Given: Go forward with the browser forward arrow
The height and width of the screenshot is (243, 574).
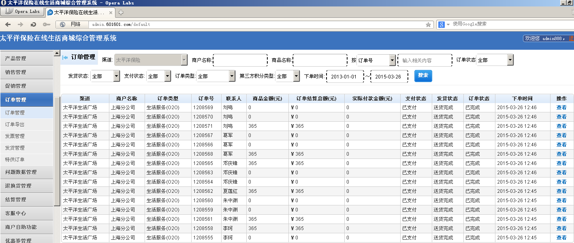Looking at the screenshot, I should coord(20,24).
